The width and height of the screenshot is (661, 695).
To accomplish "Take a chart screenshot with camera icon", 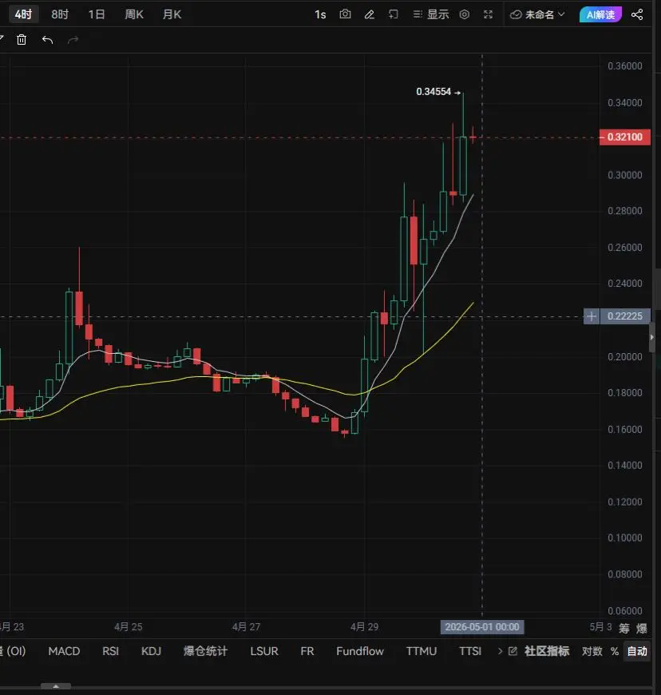I will pyautogui.click(x=345, y=14).
